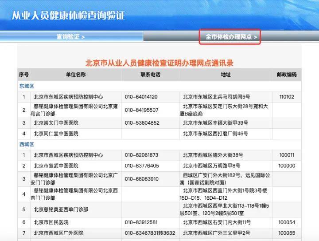
Task: Click address 广安门外大街182号 远见国际公寓
Action: 225,179
